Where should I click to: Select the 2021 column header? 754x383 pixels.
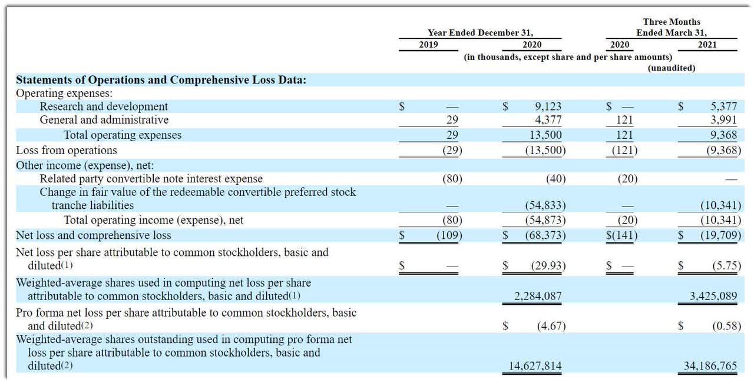[x=709, y=45]
